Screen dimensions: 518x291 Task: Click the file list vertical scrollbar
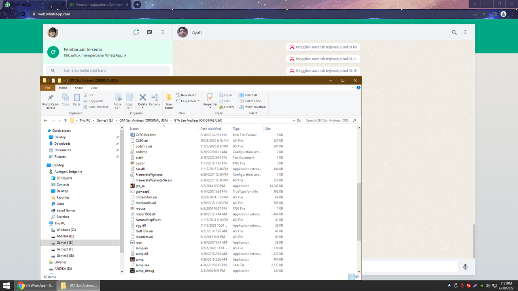click(x=359, y=212)
